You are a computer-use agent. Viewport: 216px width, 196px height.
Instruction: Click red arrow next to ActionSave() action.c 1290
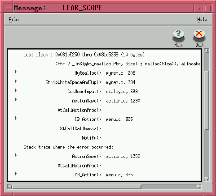coord(16,99)
